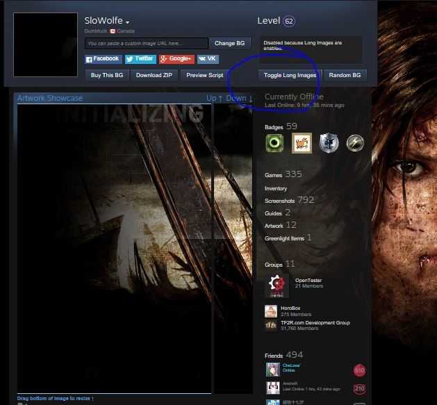Click 'Drag bottom of image to resize' text

pos(56,398)
